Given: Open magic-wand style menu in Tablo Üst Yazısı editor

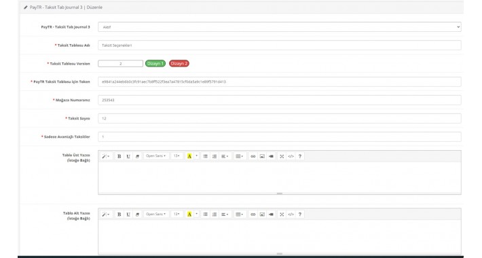Looking at the screenshot, I should pyautogui.click(x=106, y=156).
